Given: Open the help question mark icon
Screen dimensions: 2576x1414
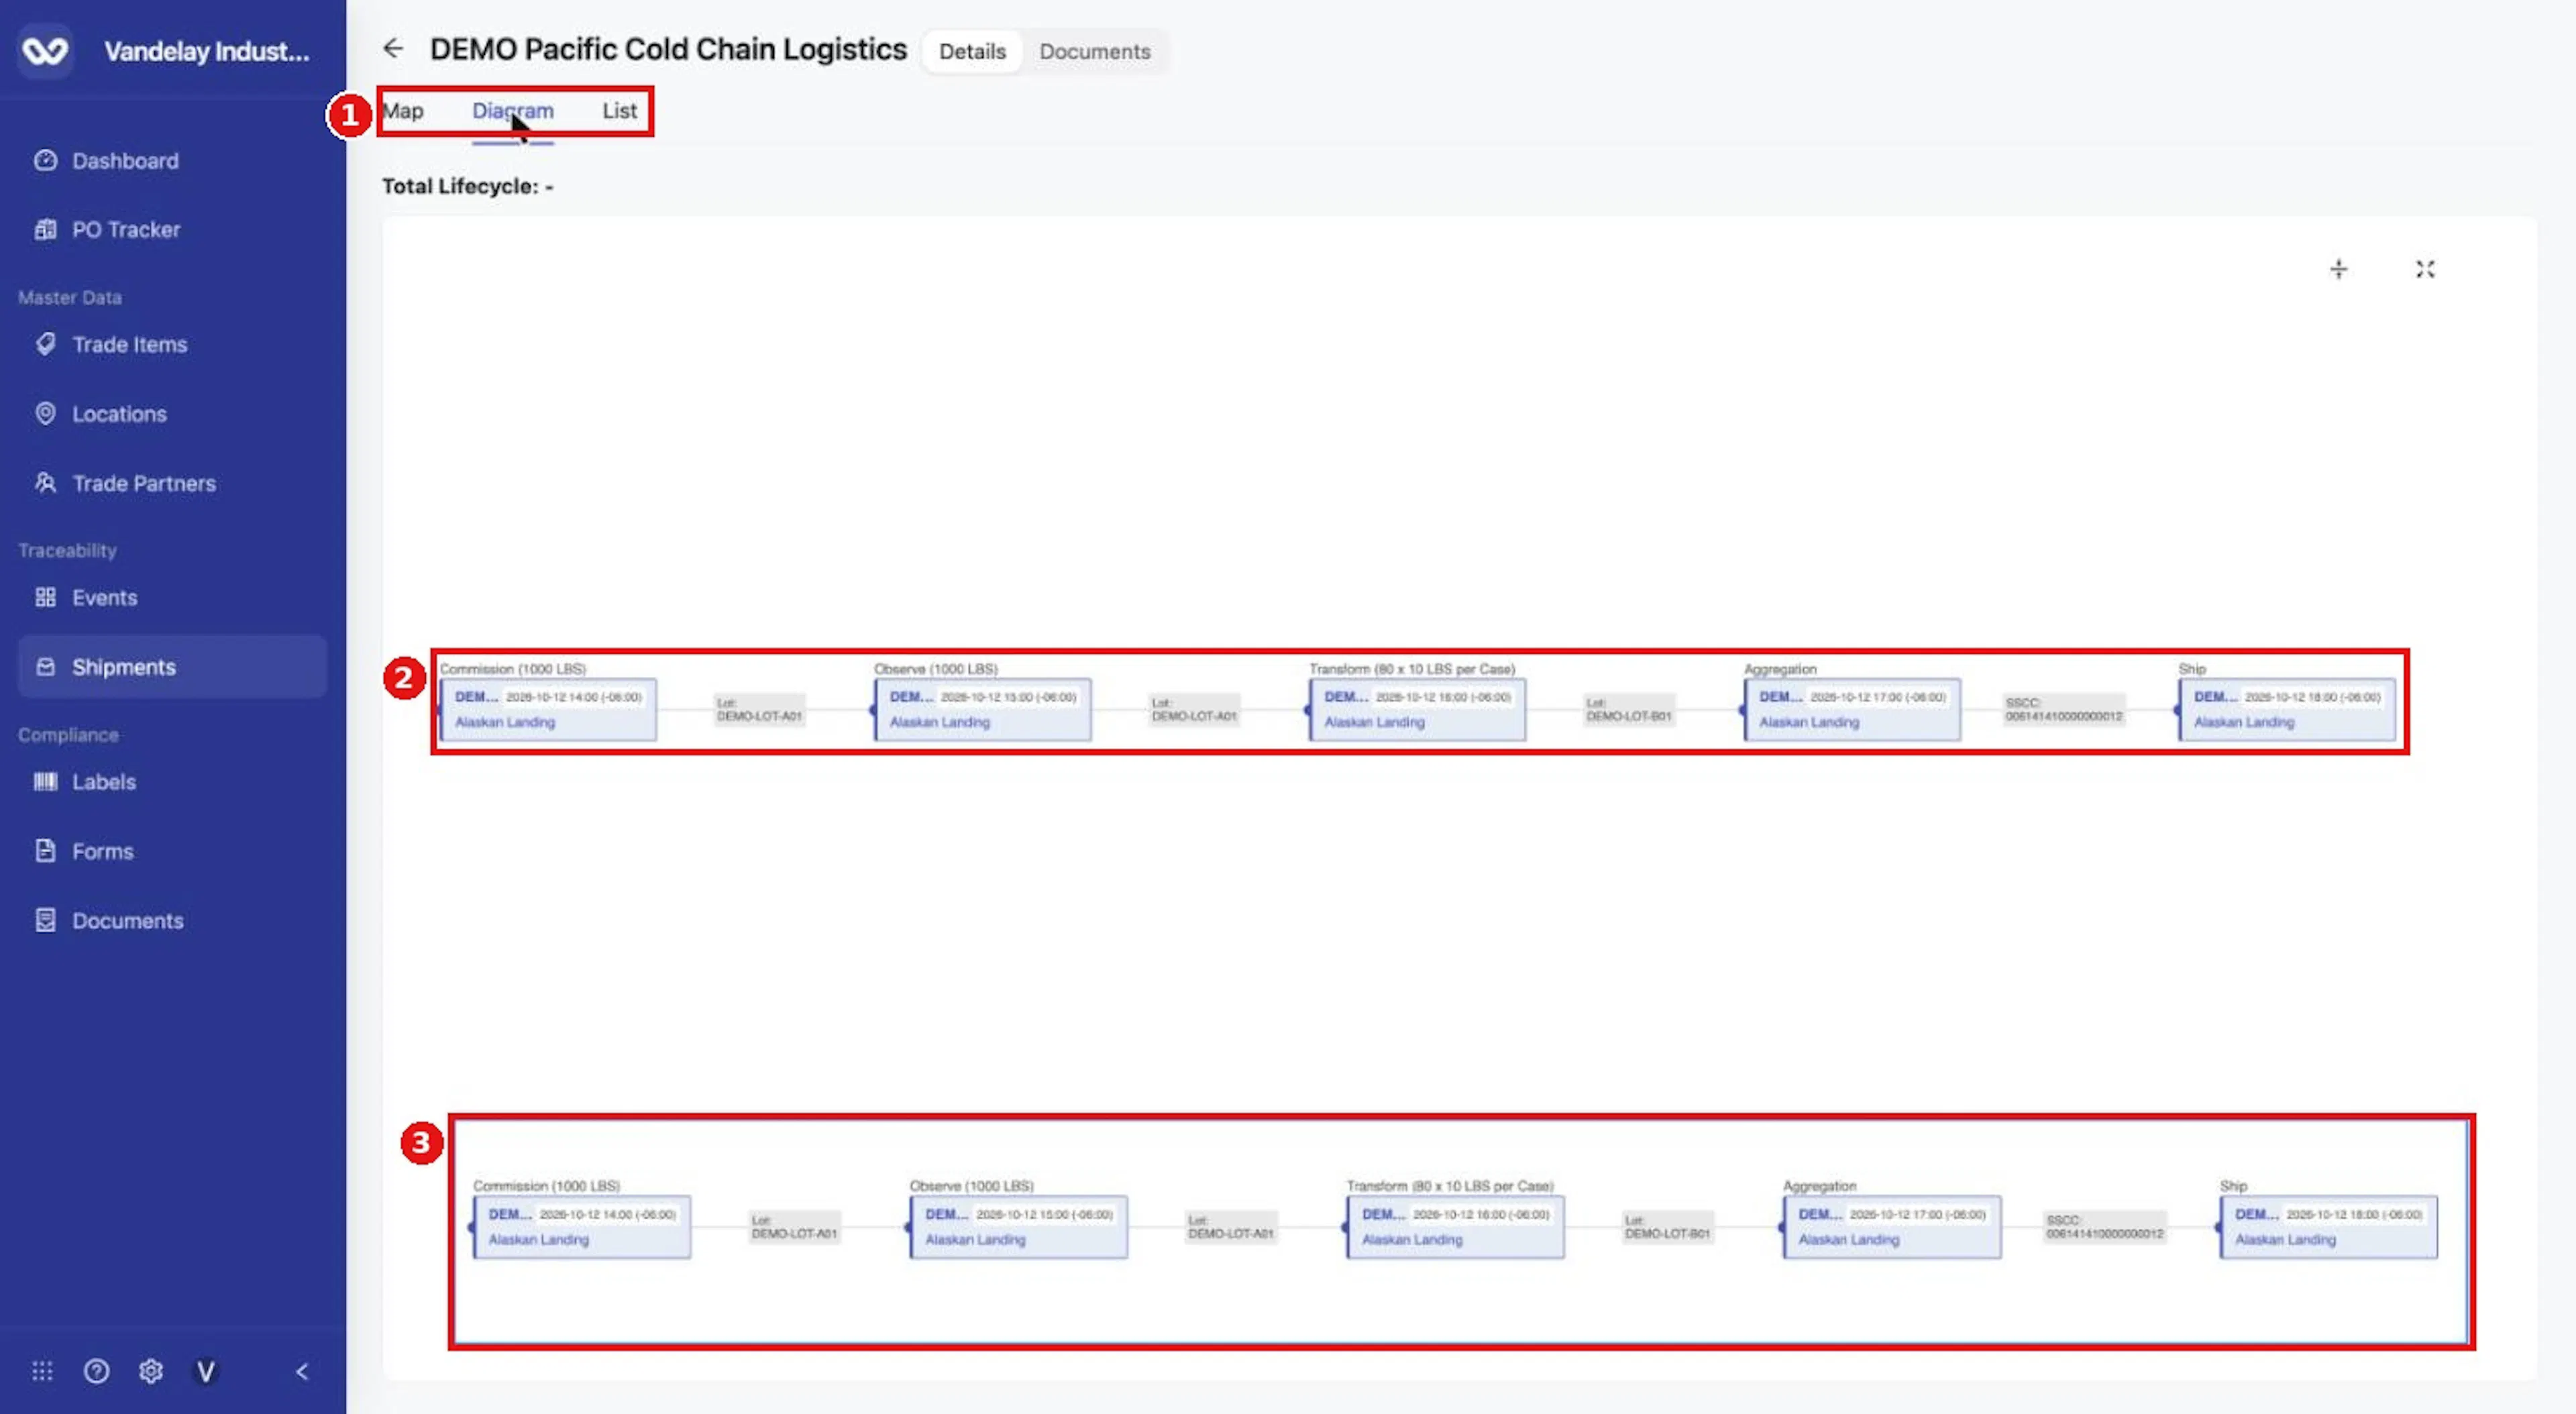Looking at the screenshot, I should pyautogui.click(x=96, y=1371).
